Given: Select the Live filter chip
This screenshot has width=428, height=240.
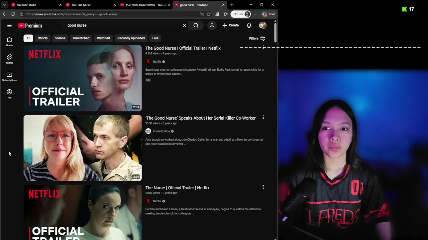Looking at the screenshot, I should pos(155,38).
